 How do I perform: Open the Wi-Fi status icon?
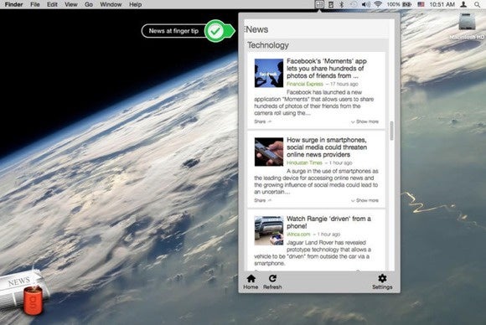click(378, 4)
